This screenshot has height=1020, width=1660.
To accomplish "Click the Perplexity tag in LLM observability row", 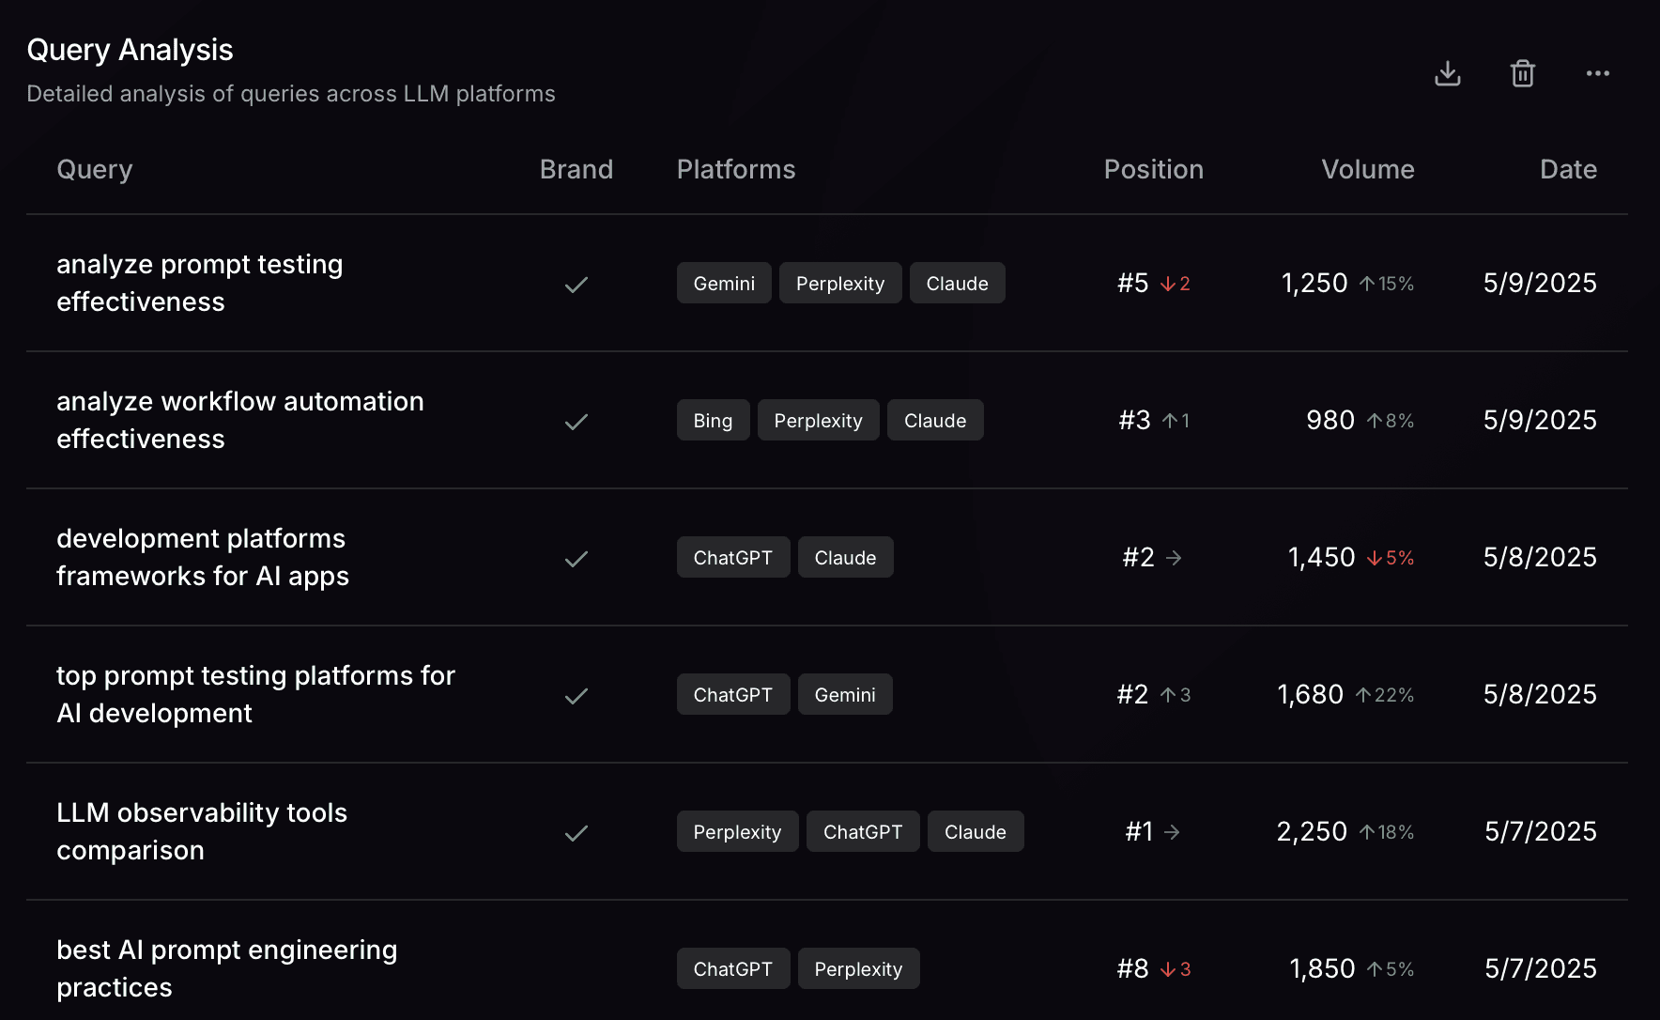I will (x=737, y=831).
